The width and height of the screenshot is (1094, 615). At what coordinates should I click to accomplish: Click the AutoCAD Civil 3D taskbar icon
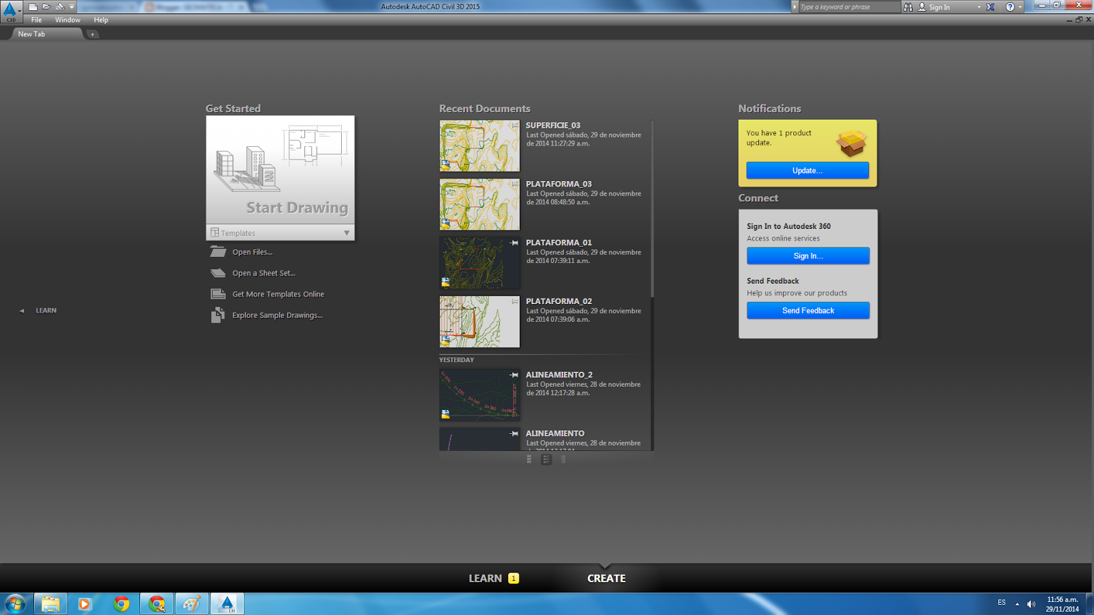[227, 604]
